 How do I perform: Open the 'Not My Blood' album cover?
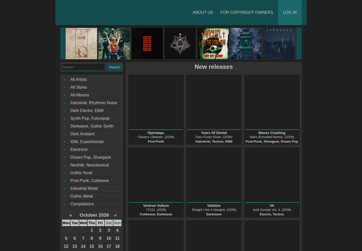(213, 43)
